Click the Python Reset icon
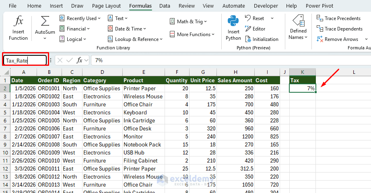 (x=248, y=18)
